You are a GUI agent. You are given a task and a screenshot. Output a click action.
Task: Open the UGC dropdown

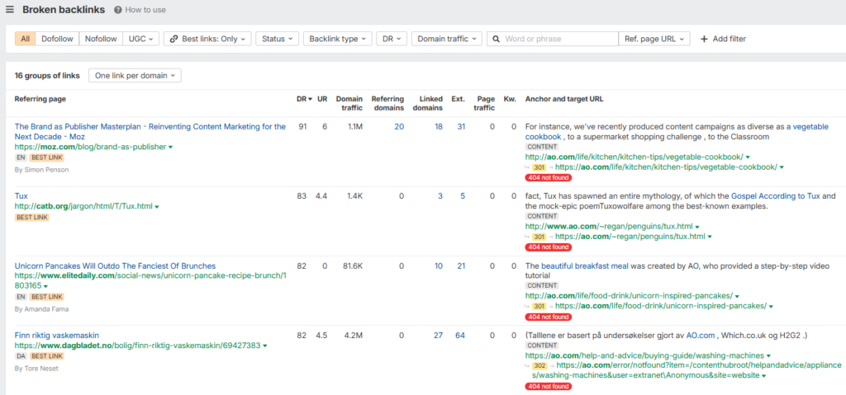140,39
